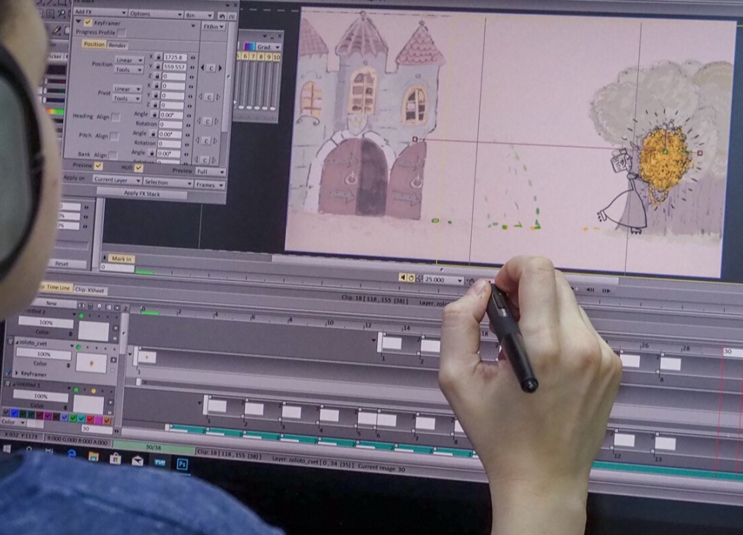Open Photoshop from the Windows taskbar

point(182,464)
